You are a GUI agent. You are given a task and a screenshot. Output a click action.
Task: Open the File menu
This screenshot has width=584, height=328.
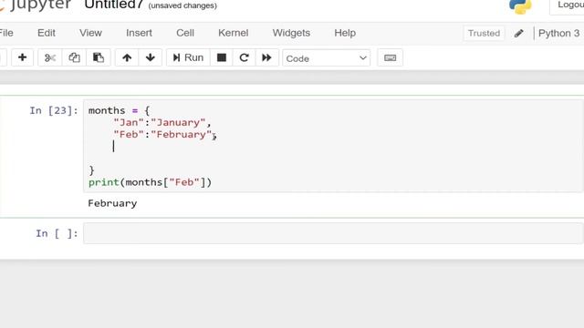click(x=6, y=33)
